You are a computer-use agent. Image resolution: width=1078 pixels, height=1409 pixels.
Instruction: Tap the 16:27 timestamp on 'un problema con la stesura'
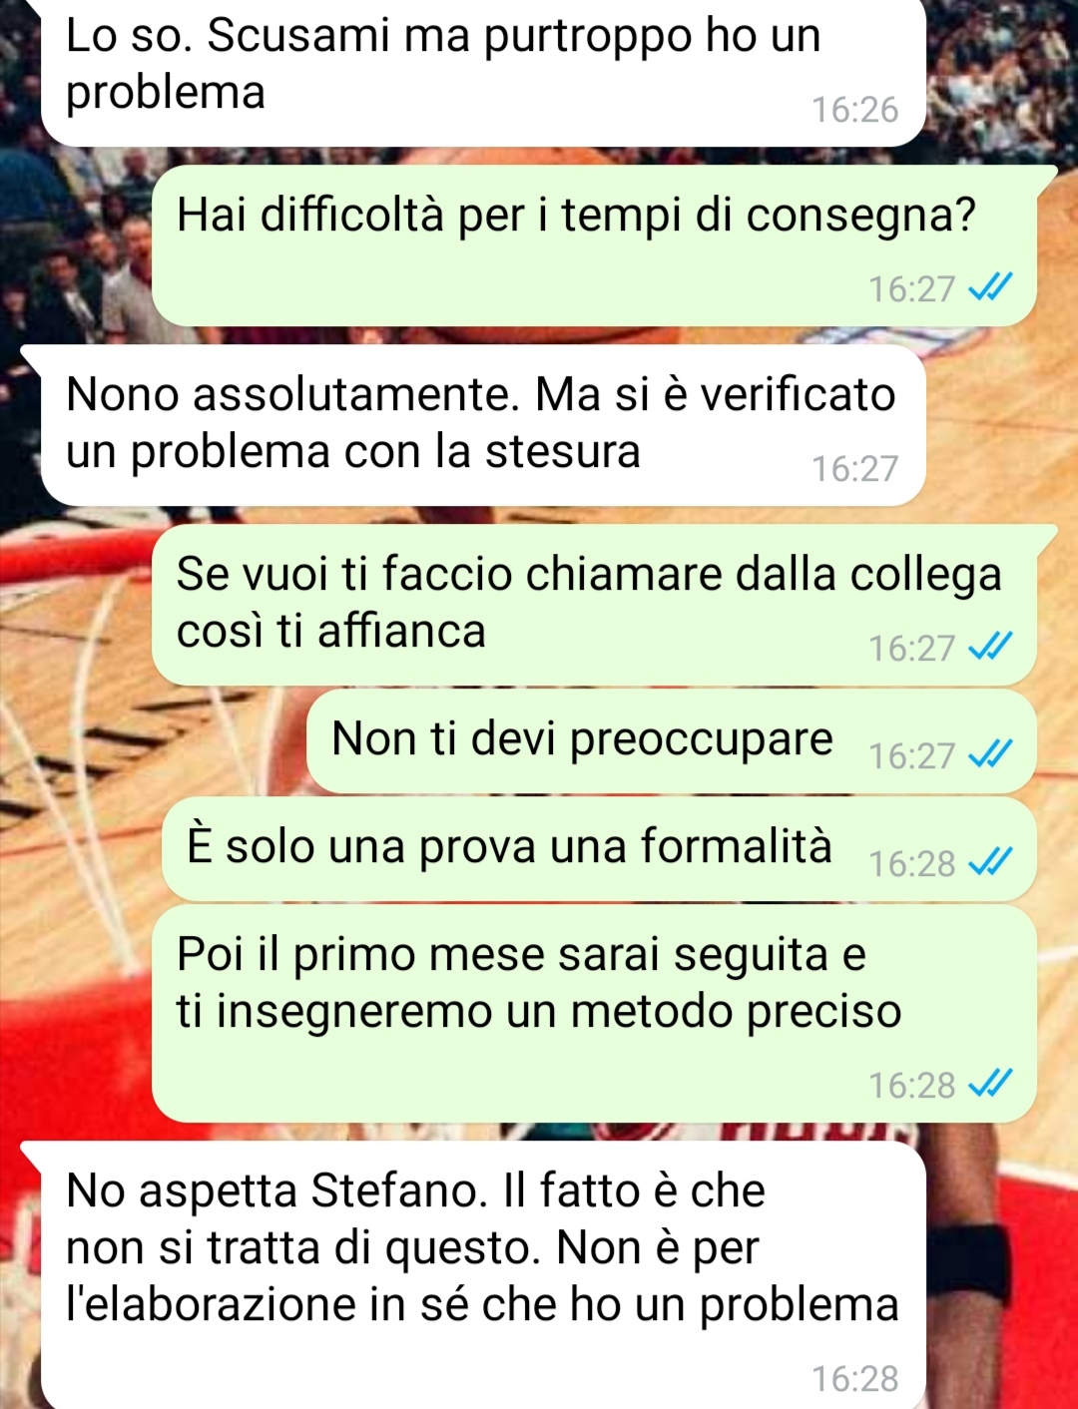tap(855, 468)
